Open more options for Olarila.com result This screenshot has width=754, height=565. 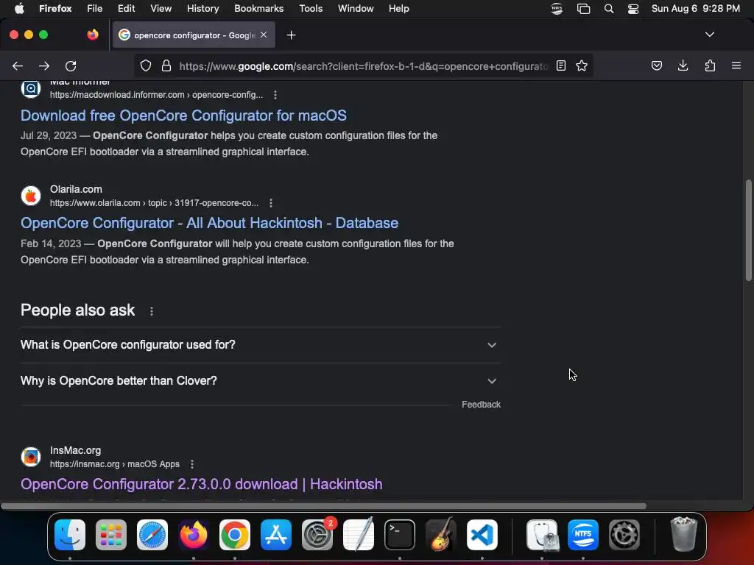271,203
